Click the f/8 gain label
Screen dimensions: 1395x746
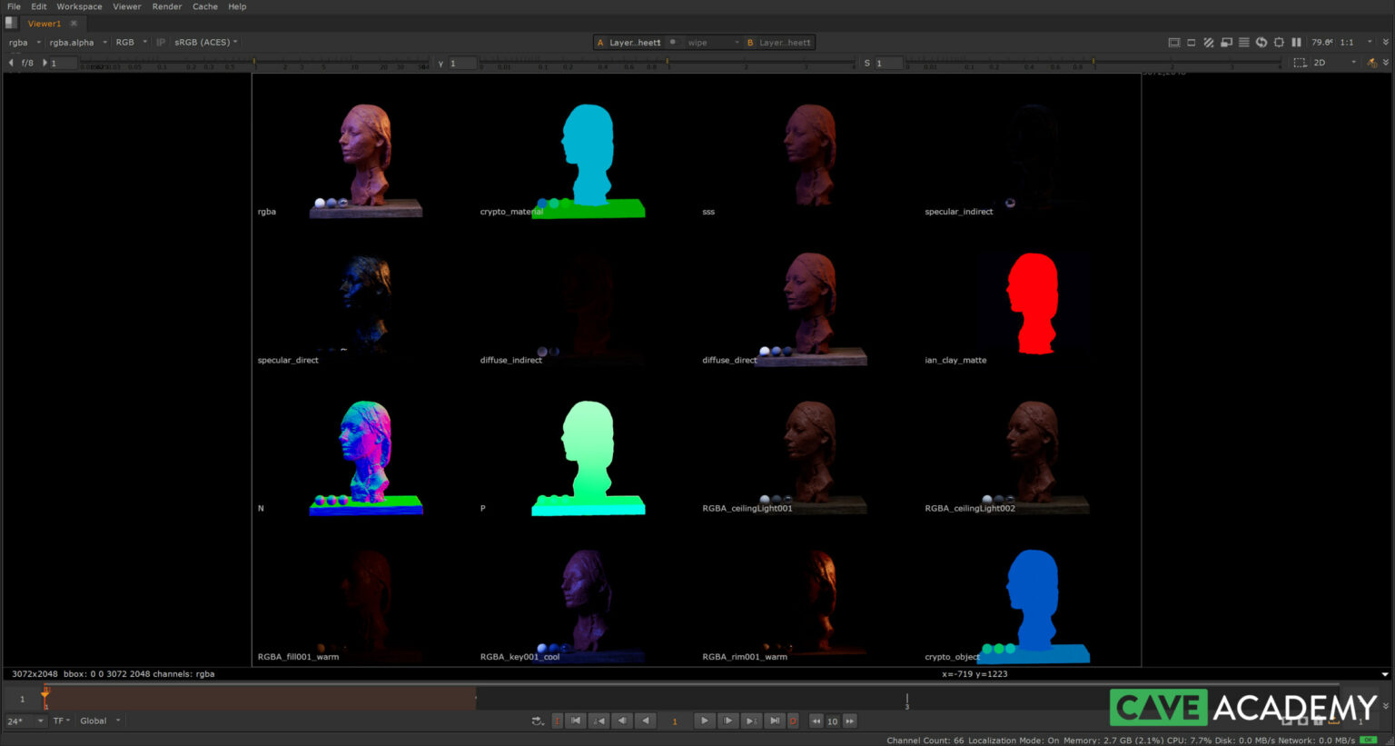click(27, 63)
